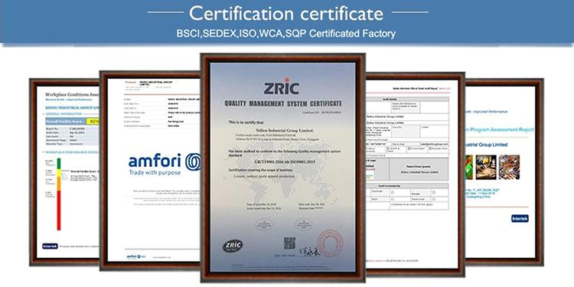Screen dimensions: 574x287
Task: Open the rightmost factory photo thumbnail
Action: (509, 168)
